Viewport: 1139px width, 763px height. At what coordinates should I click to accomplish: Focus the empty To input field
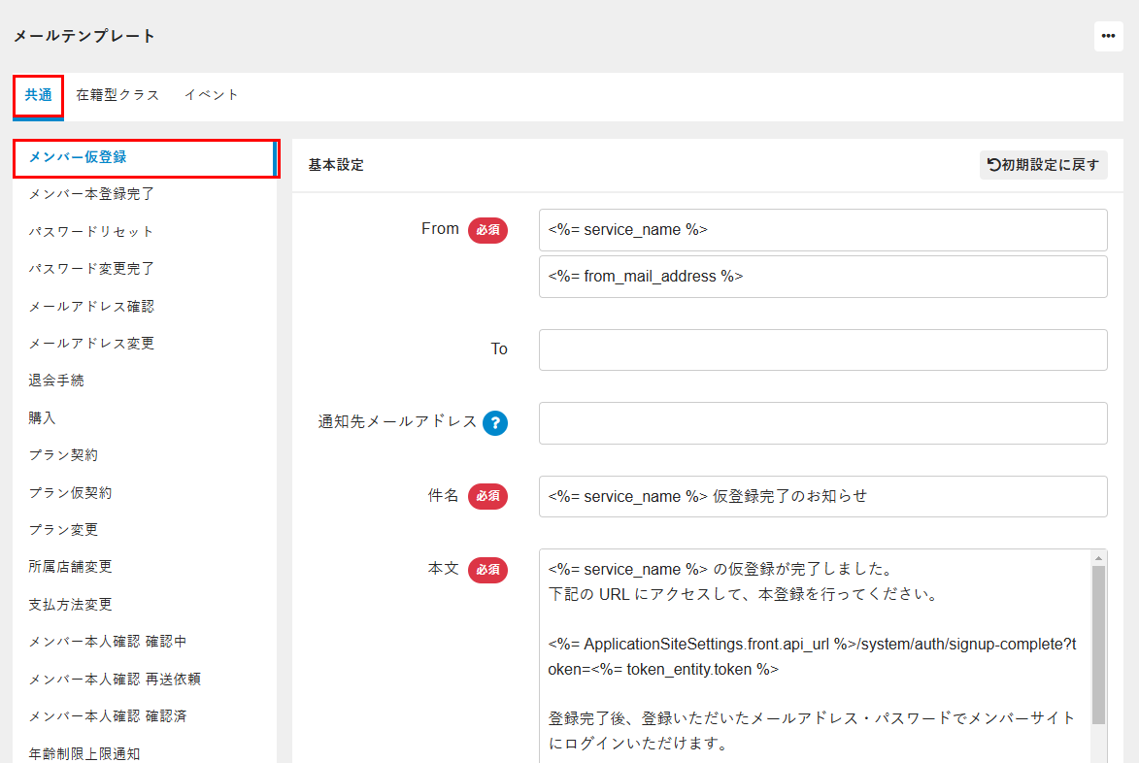point(822,349)
